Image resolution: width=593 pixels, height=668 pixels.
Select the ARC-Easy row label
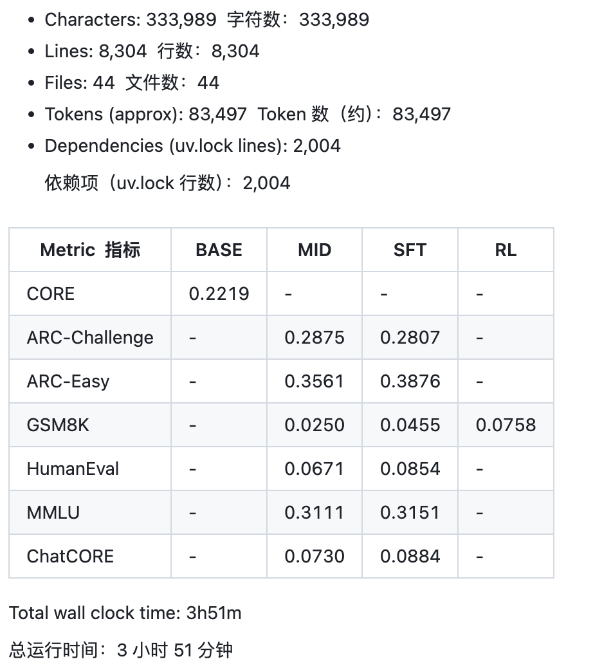(x=68, y=382)
